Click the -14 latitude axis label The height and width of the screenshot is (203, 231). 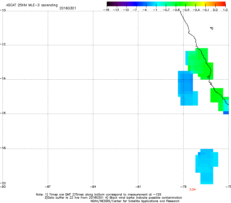[x=3, y=78]
